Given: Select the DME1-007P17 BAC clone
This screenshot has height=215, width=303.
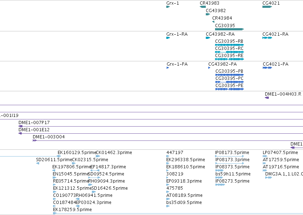Looking at the screenshot, I should point(161,126).
